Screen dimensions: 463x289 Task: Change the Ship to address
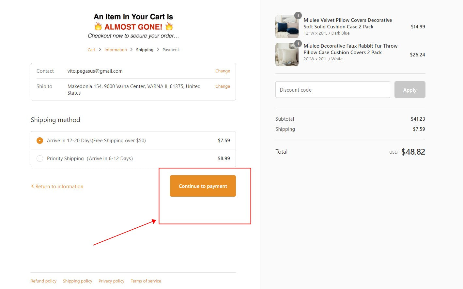pyautogui.click(x=223, y=86)
